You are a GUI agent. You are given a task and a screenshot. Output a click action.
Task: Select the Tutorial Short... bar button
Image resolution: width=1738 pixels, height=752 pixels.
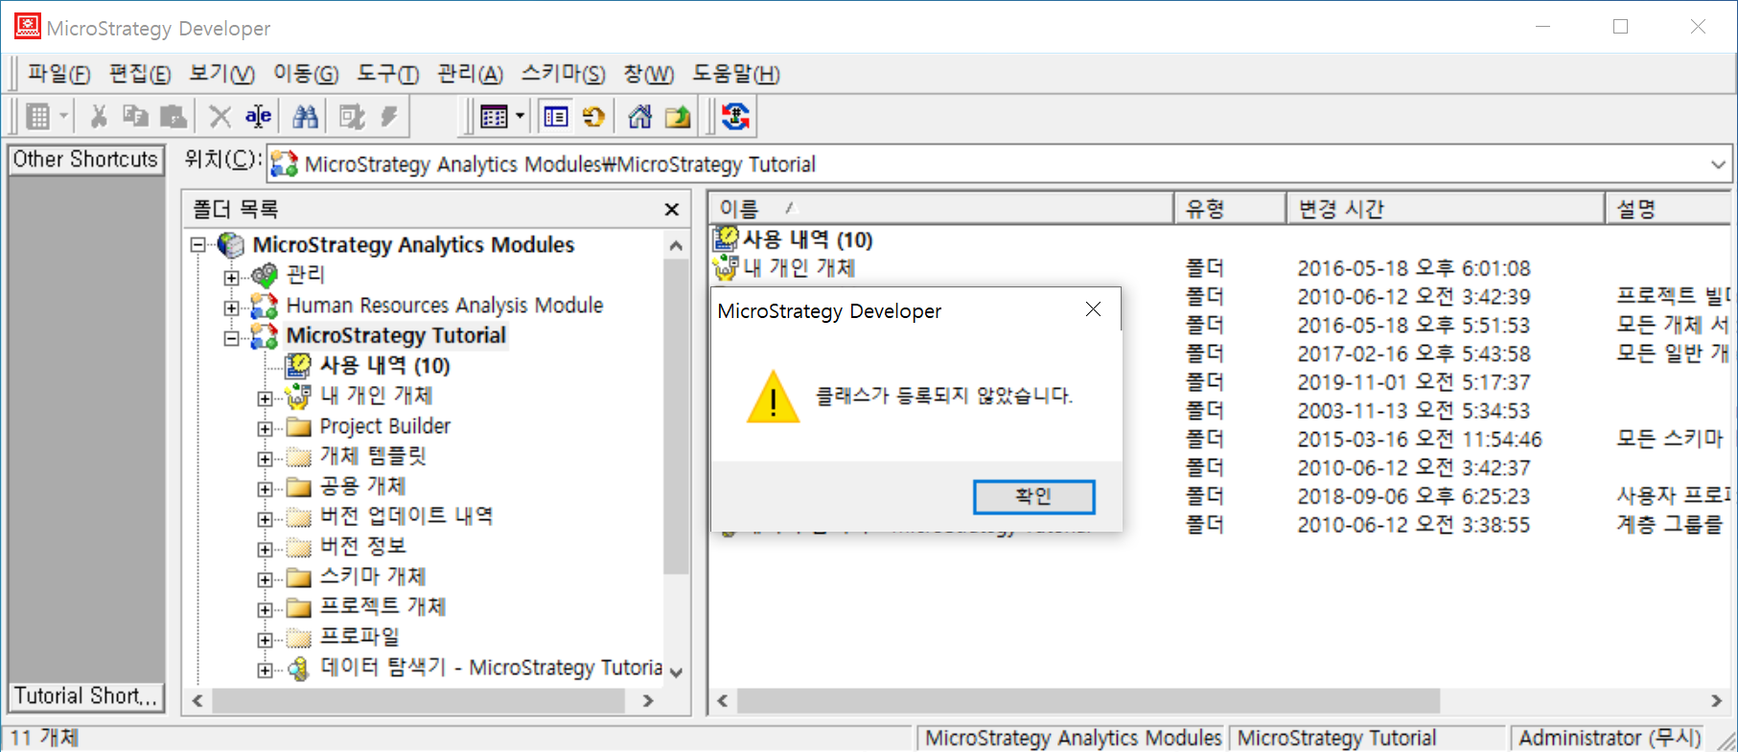[85, 695]
